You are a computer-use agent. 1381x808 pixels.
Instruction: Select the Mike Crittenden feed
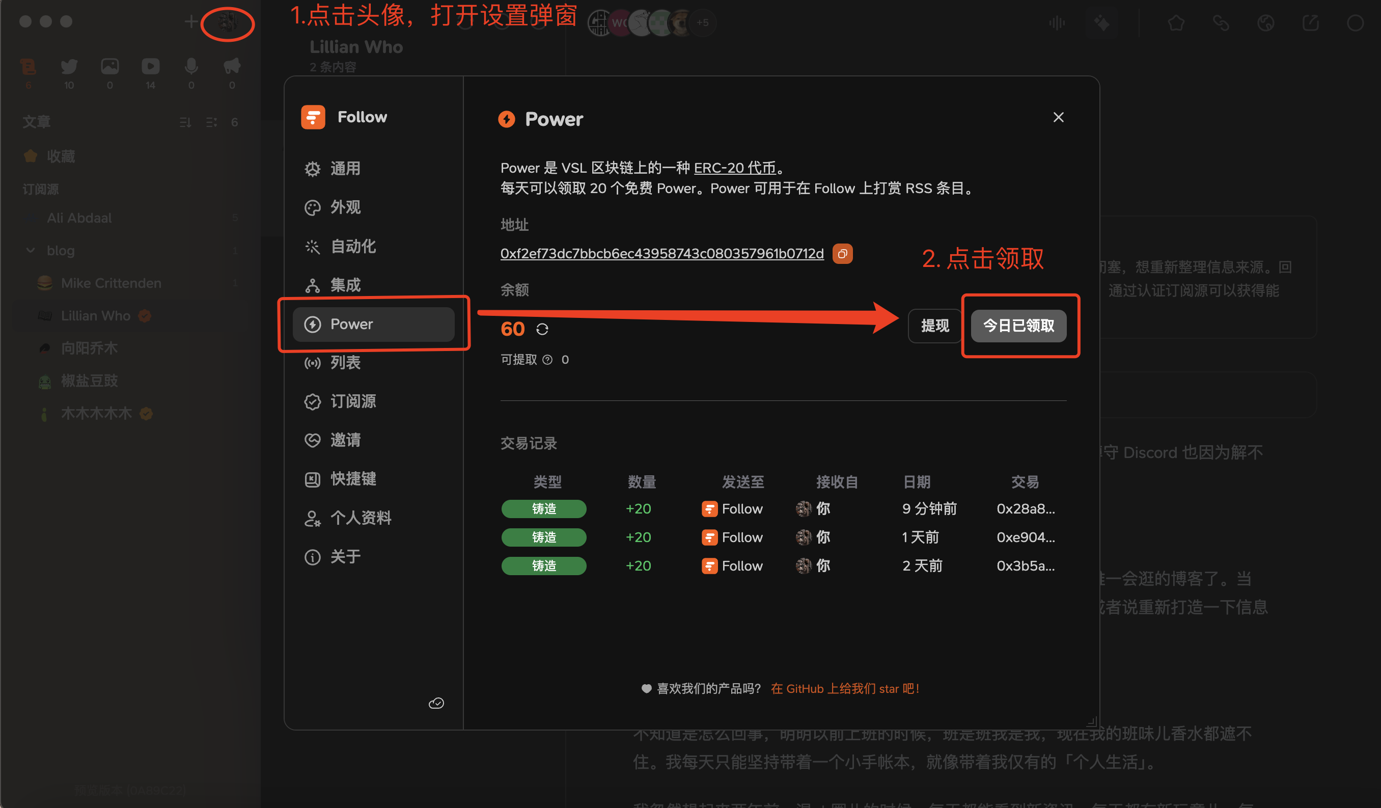(130, 283)
